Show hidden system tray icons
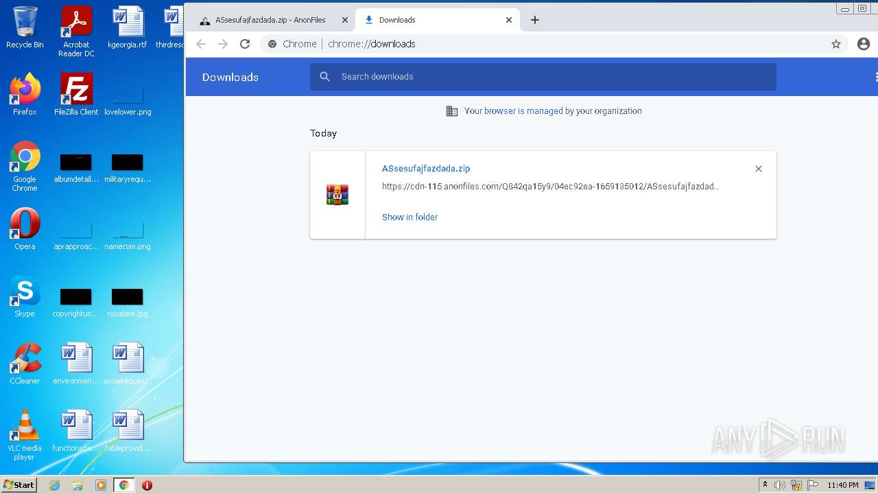Viewport: 878px width, 494px height. point(765,485)
